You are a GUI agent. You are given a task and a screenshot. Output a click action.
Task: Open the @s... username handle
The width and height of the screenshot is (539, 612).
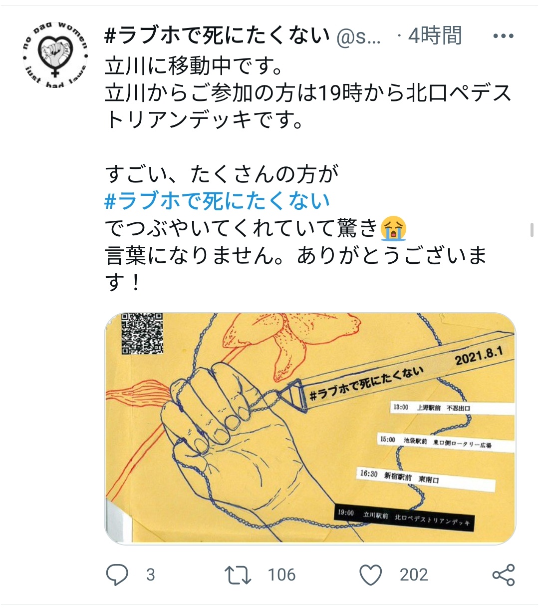[359, 37]
